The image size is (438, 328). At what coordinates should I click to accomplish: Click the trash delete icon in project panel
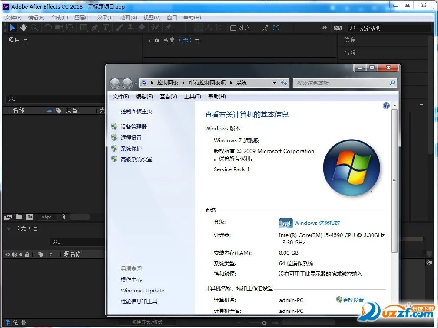[x=63, y=217]
